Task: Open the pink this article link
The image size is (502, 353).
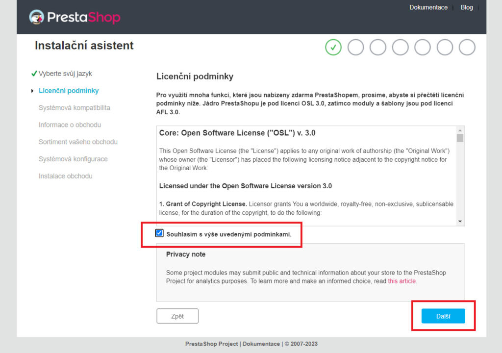Action: tap(402, 281)
